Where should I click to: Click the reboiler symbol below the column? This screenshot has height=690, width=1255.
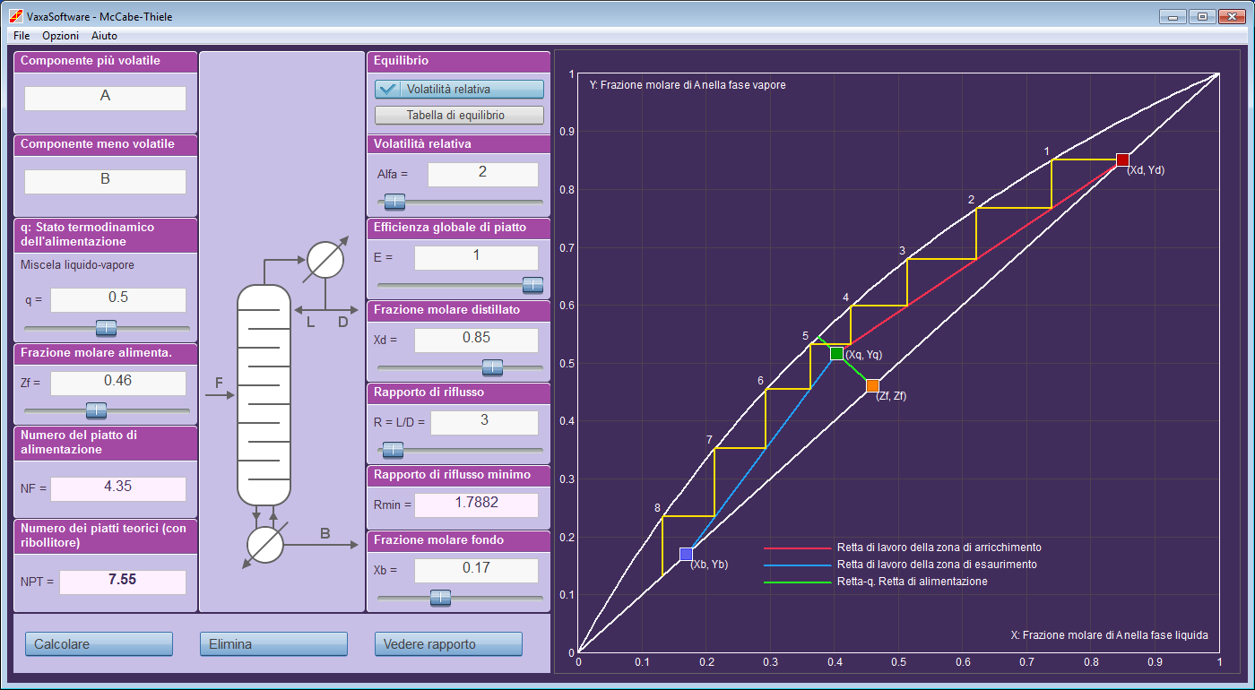pyautogui.click(x=265, y=544)
